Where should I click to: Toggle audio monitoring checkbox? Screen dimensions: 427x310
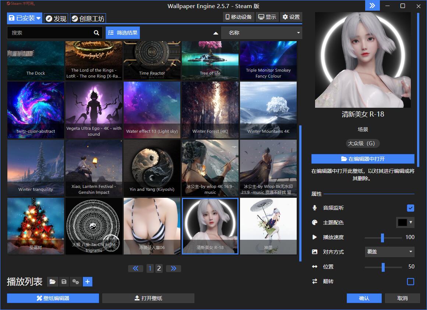410,208
